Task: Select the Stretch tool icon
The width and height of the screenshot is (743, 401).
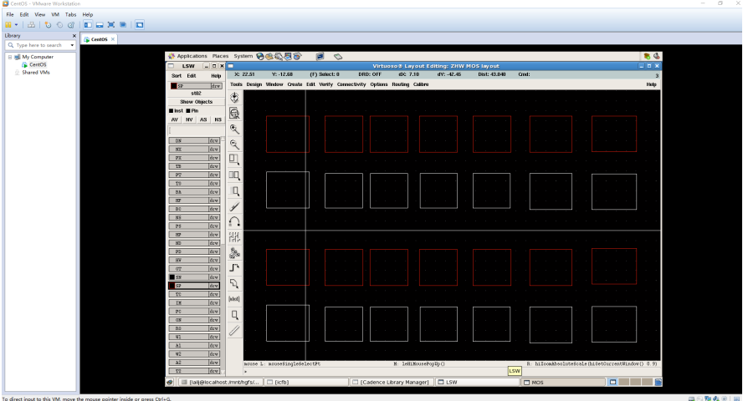Action: 234,160
